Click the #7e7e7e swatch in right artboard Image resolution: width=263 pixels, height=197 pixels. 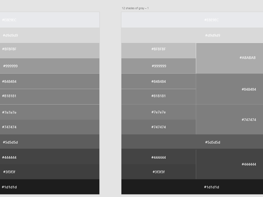pyautogui.click(x=158, y=112)
